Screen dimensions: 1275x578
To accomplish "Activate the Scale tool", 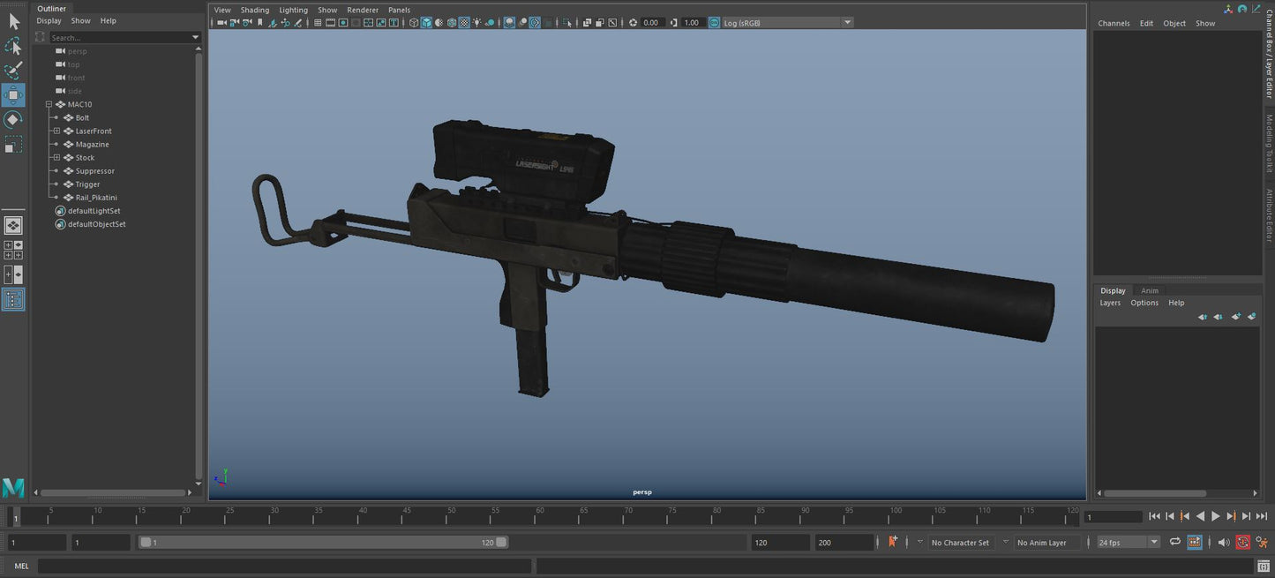I will (x=13, y=145).
